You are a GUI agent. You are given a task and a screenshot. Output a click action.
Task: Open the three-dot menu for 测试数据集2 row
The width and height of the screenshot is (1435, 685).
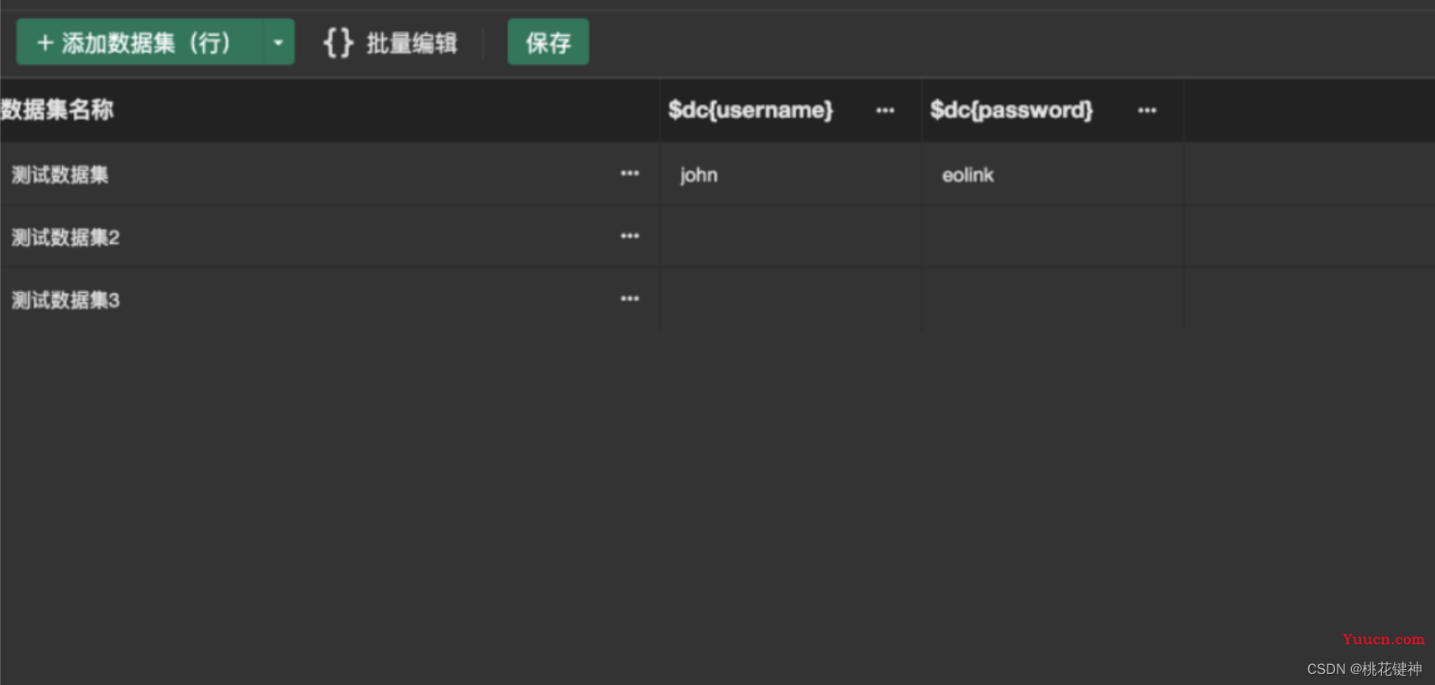coord(630,237)
